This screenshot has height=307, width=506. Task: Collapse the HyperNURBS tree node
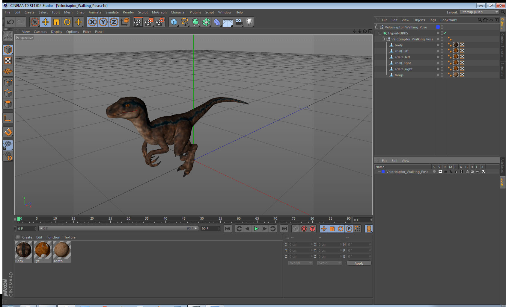click(380, 33)
